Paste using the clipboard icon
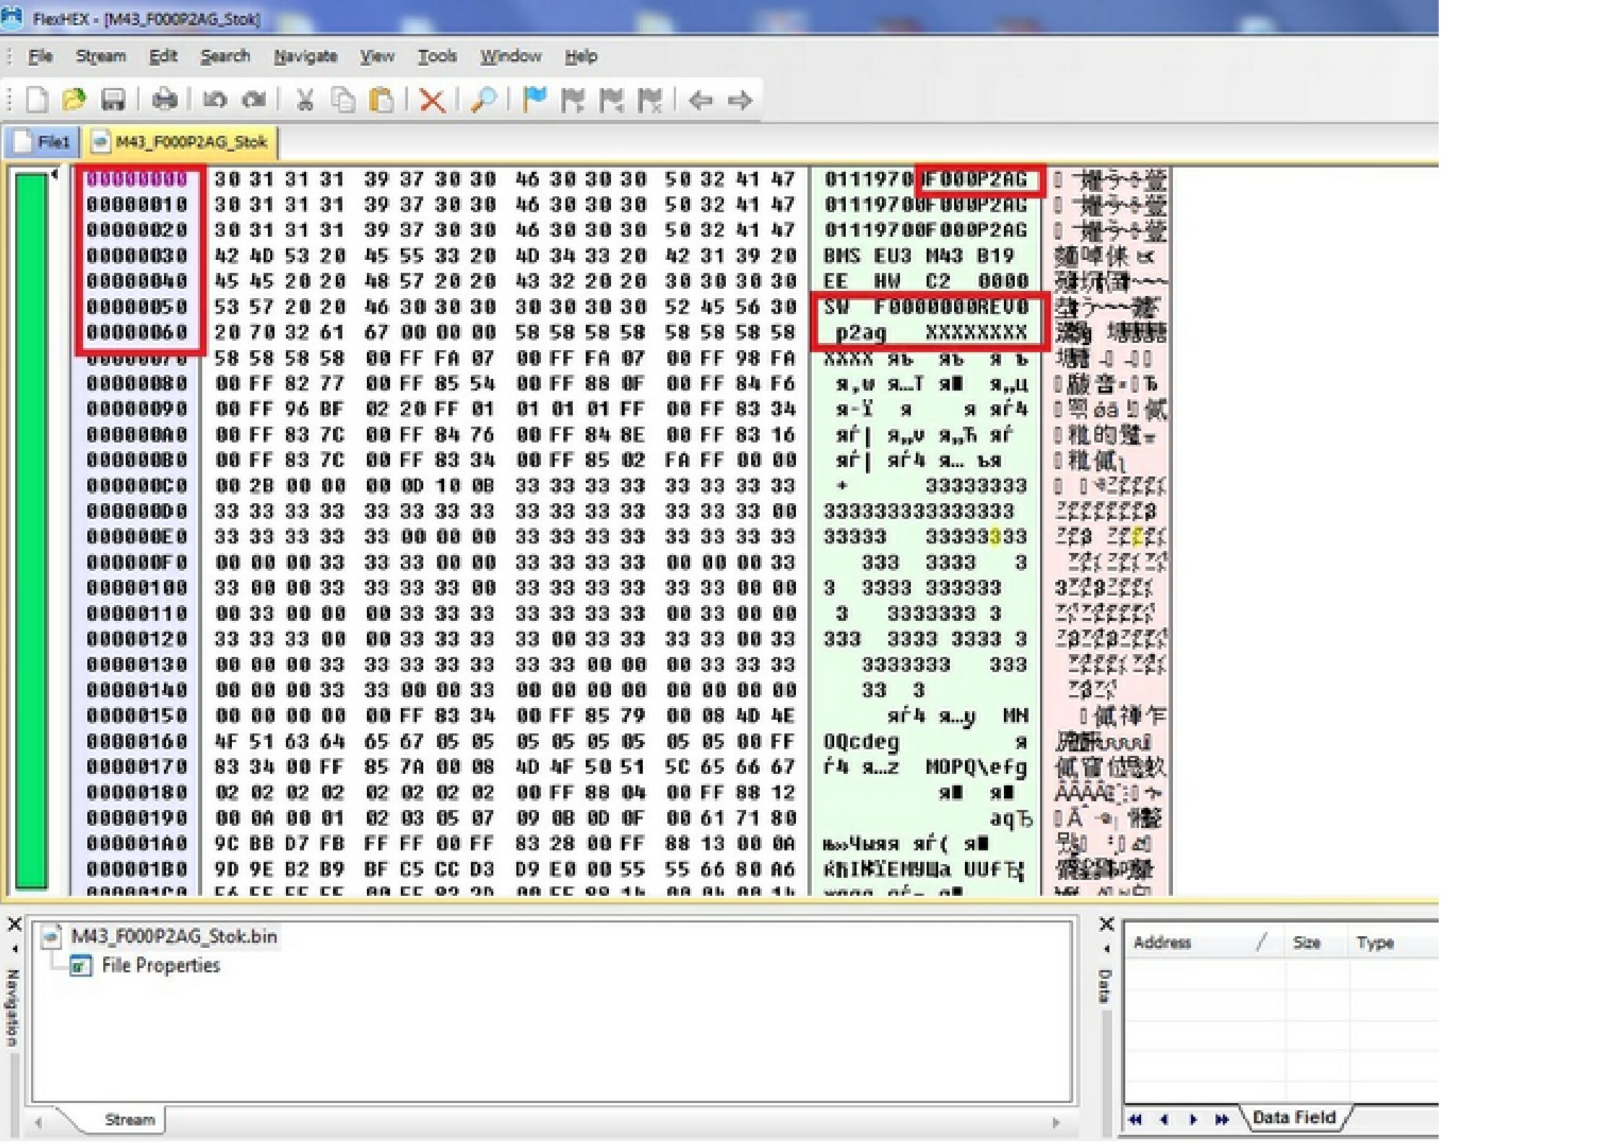Screen dimensions: 1607x1142 point(381,100)
